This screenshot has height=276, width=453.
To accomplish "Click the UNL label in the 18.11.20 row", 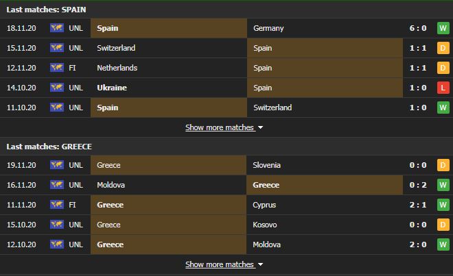I will click(x=76, y=28).
